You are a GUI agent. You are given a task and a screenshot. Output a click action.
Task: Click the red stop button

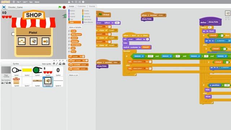point(64,7)
